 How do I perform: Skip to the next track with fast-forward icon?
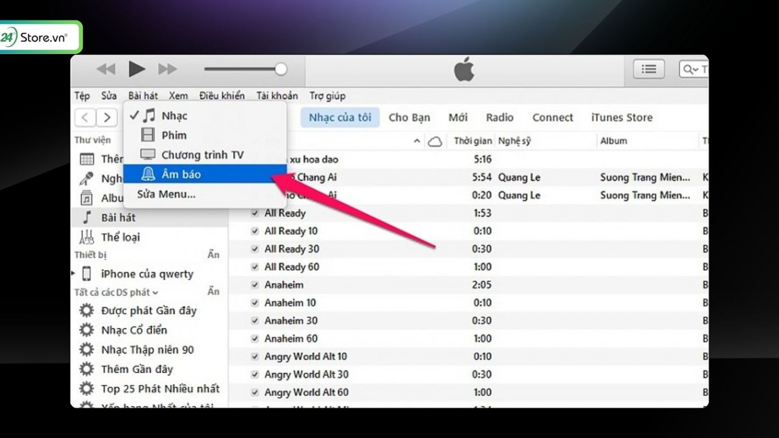pos(167,69)
